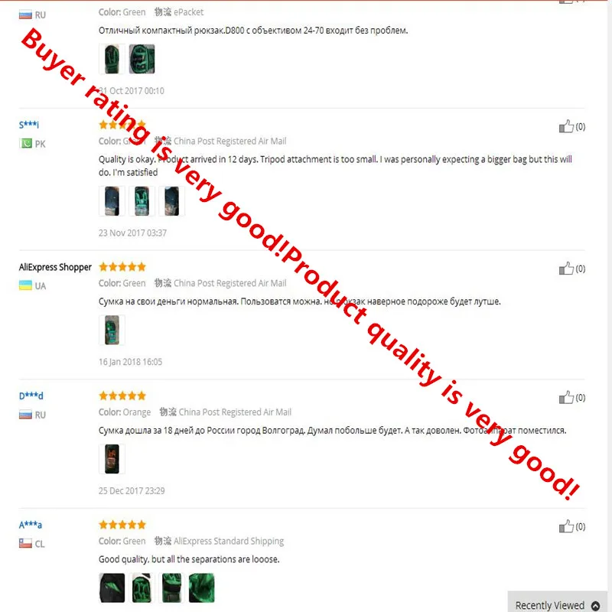View middle photo in S***i's review
The height and width of the screenshot is (612, 612).
(x=142, y=201)
